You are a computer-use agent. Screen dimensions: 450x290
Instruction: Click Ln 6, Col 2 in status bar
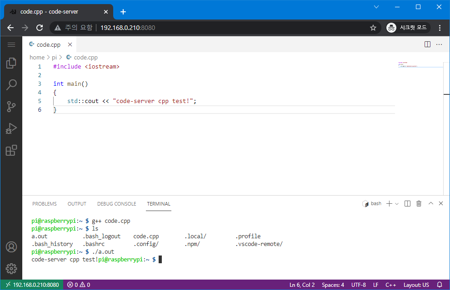point(302,285)
